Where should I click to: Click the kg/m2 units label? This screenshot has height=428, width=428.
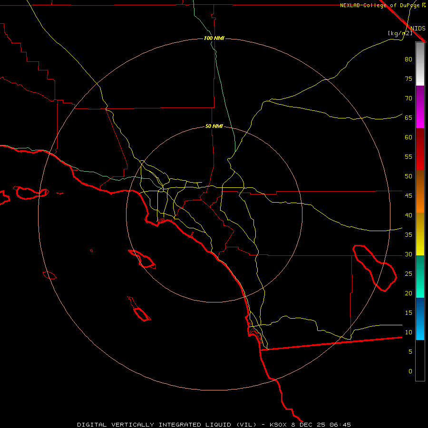400,33
